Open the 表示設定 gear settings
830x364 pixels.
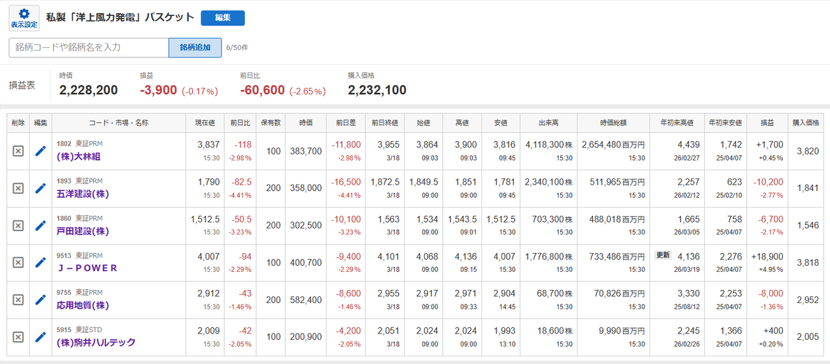tap(24, 18)
